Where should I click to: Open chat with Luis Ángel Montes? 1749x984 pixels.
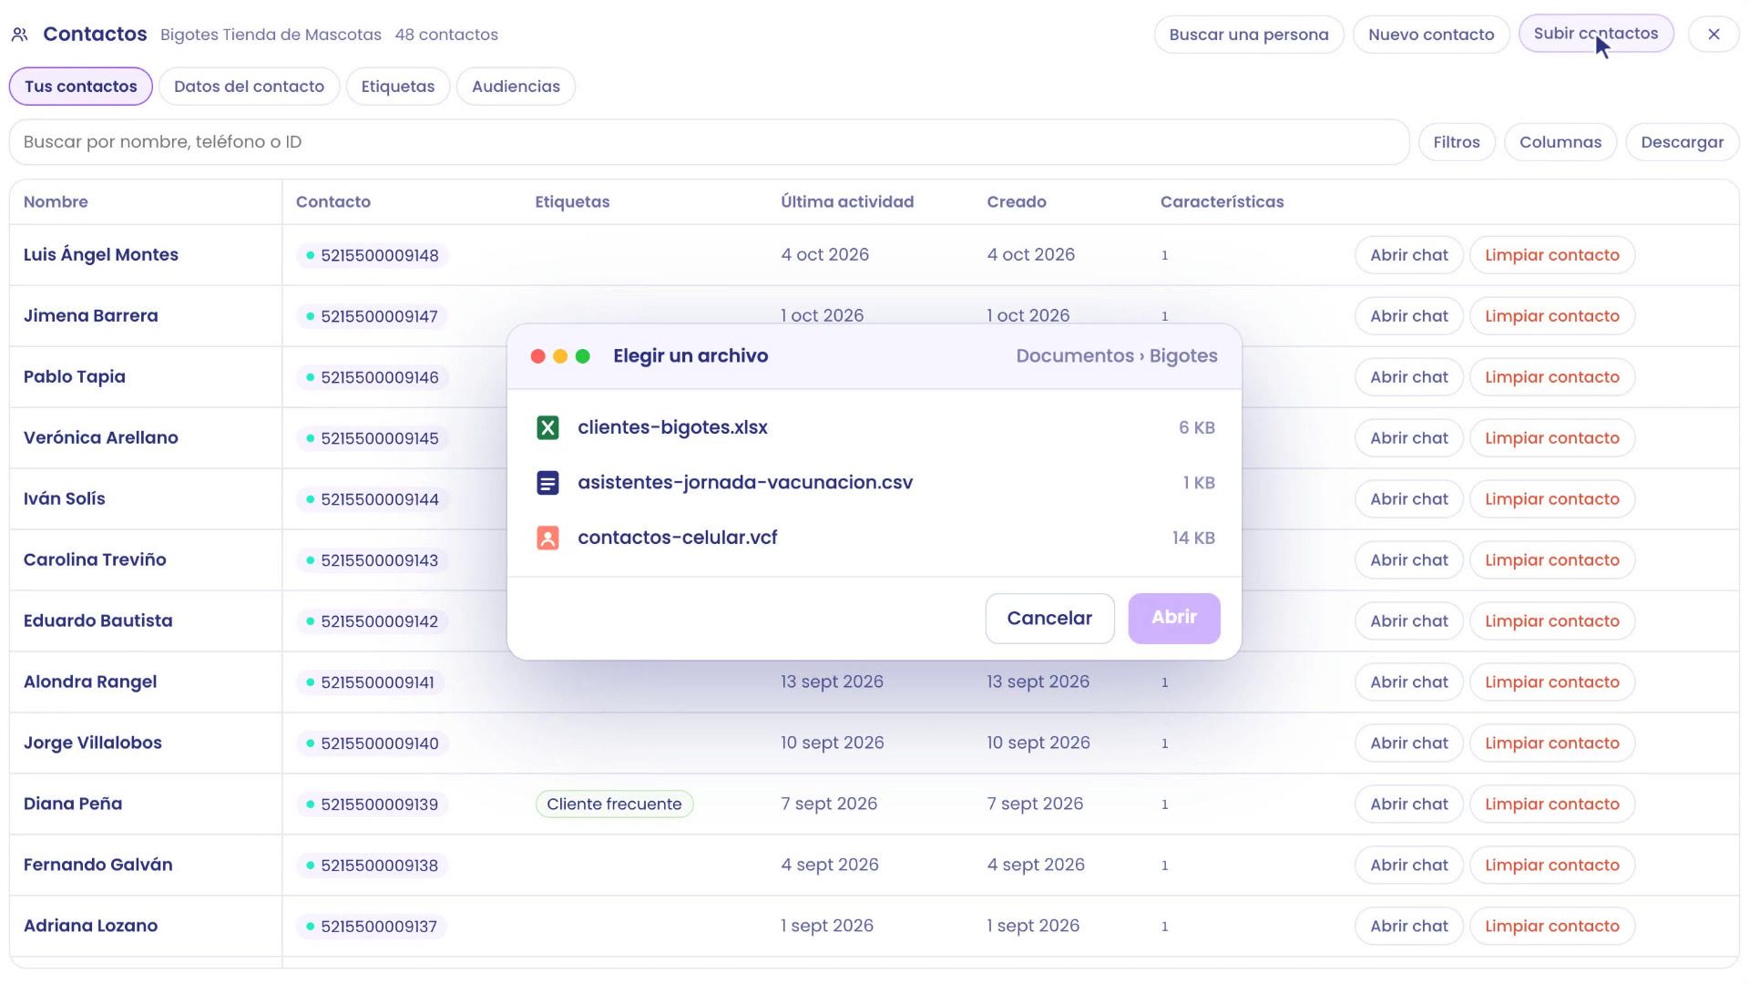pyautogui.click(x=1408, y=255)
